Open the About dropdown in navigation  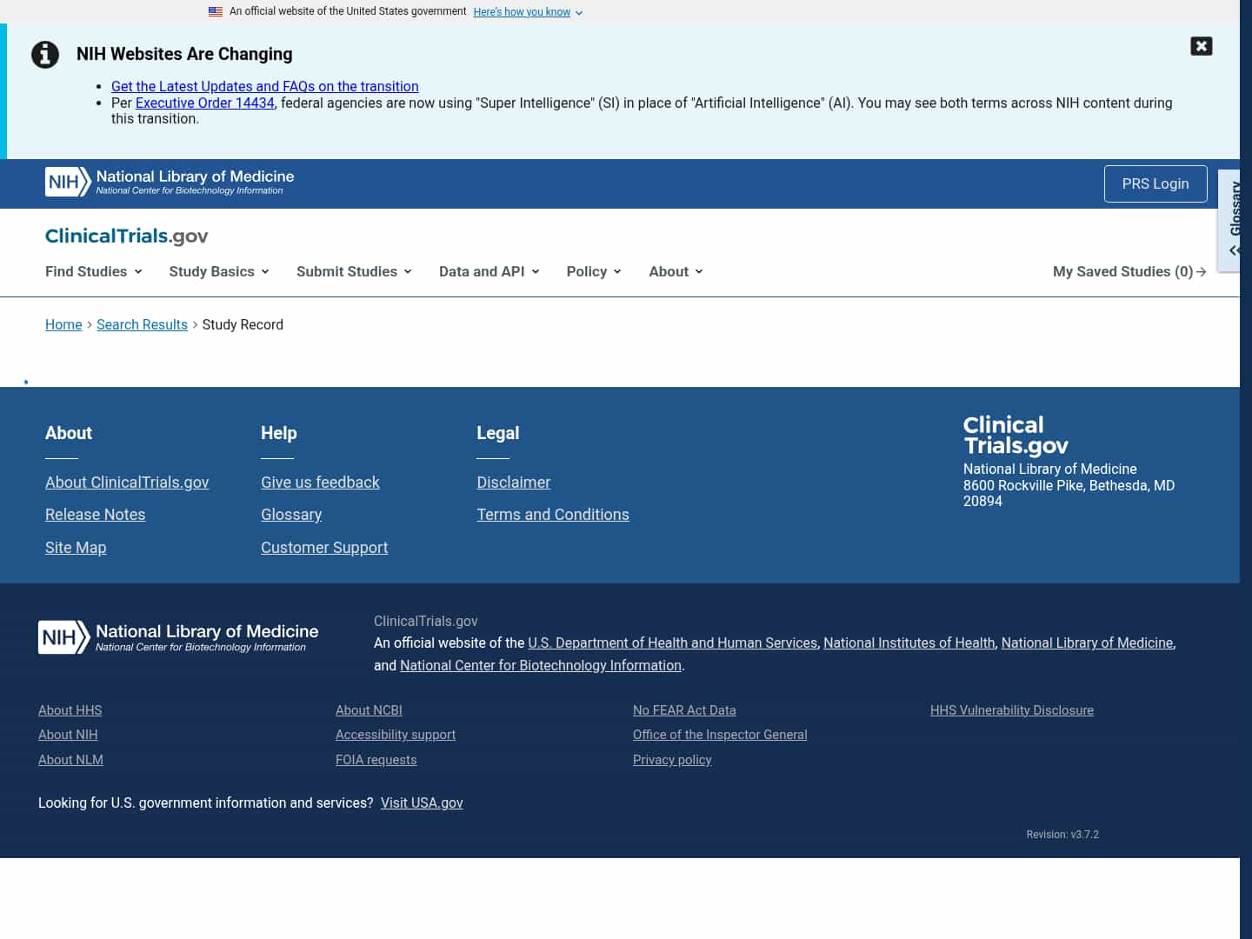click(676, 271)
